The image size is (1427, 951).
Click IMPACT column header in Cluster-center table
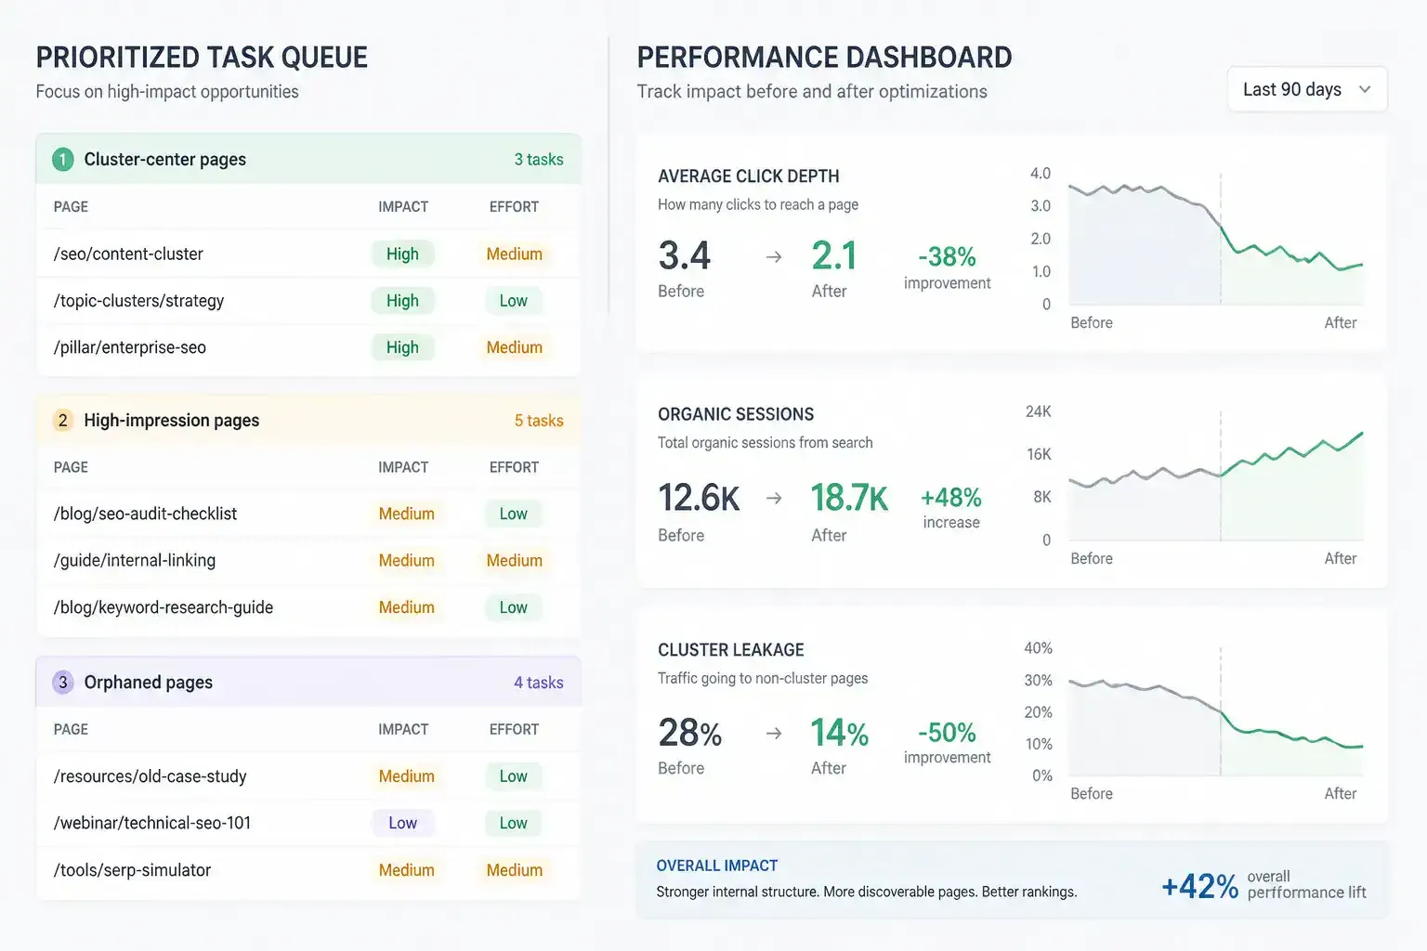[403, 207]
